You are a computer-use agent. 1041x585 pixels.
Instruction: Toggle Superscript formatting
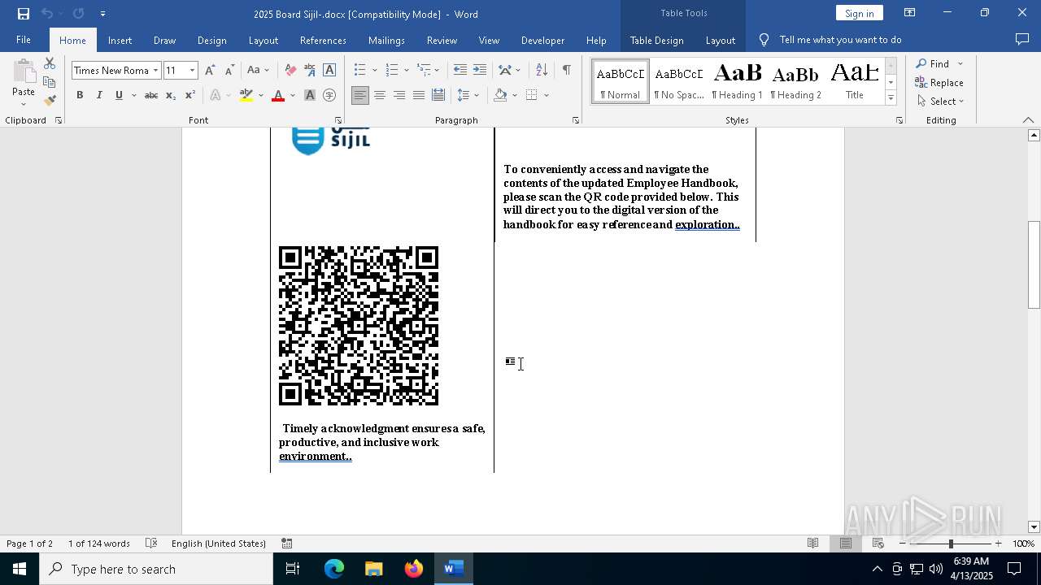[190, 96]
